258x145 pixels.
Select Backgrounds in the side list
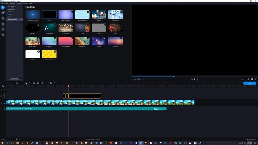(x=15, y=19)
